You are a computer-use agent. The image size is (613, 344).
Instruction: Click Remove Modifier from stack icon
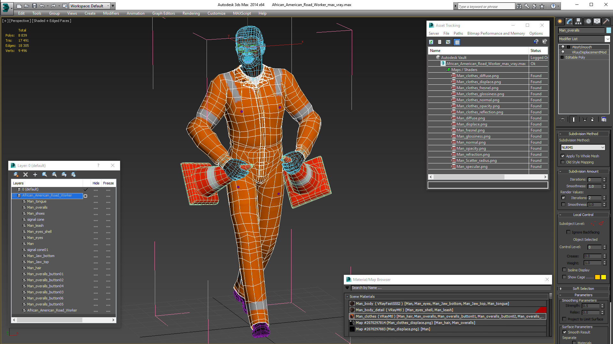tap(593, 119)
